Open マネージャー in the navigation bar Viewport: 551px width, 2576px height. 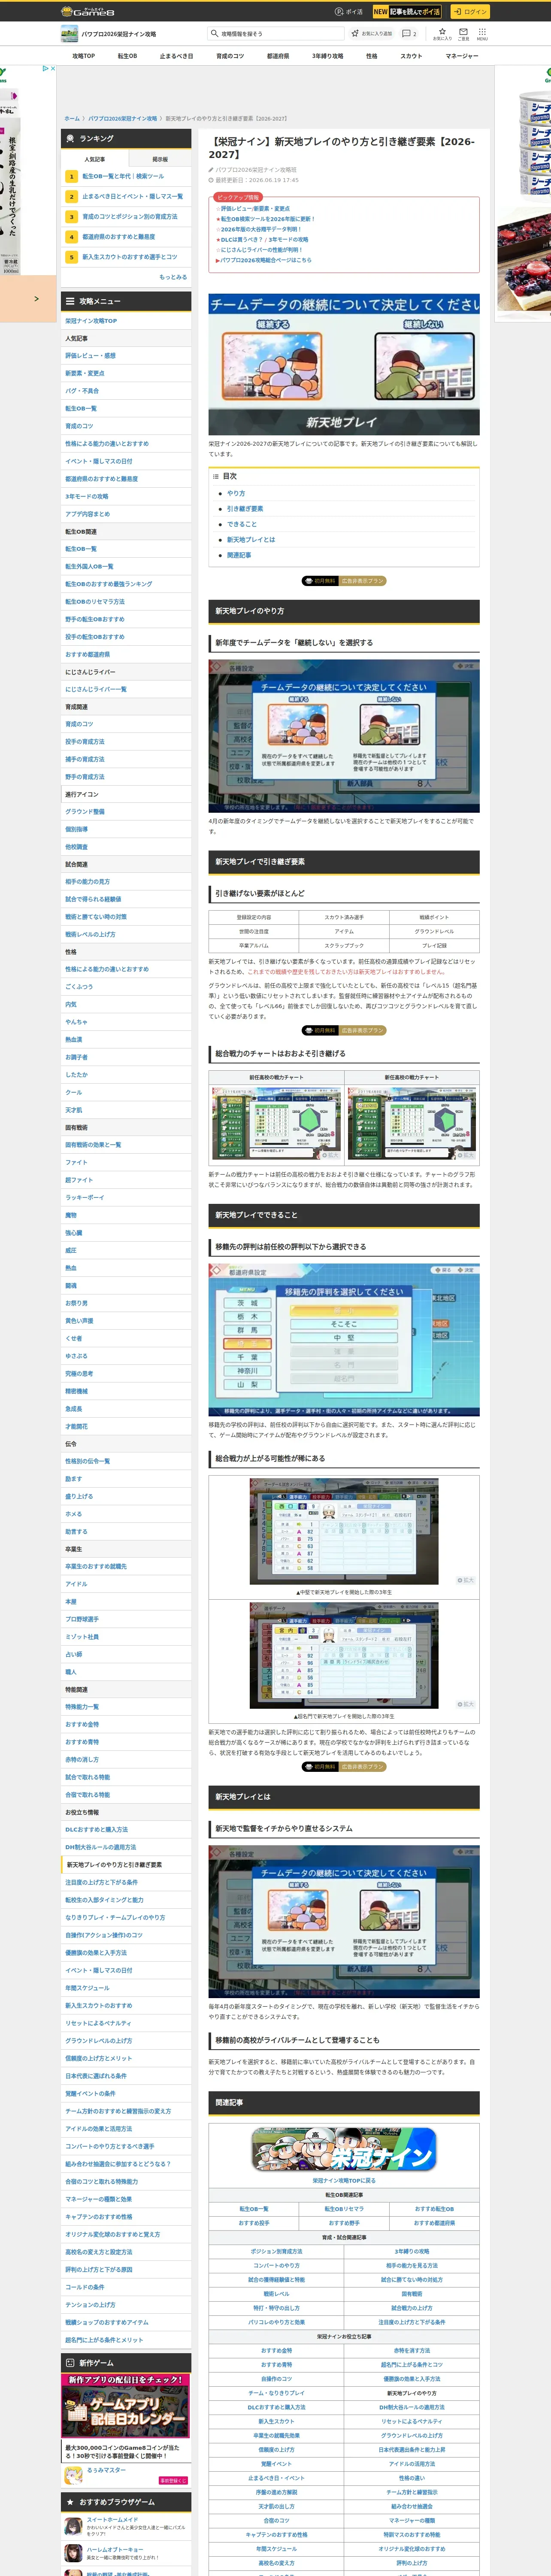click(462, 56)
